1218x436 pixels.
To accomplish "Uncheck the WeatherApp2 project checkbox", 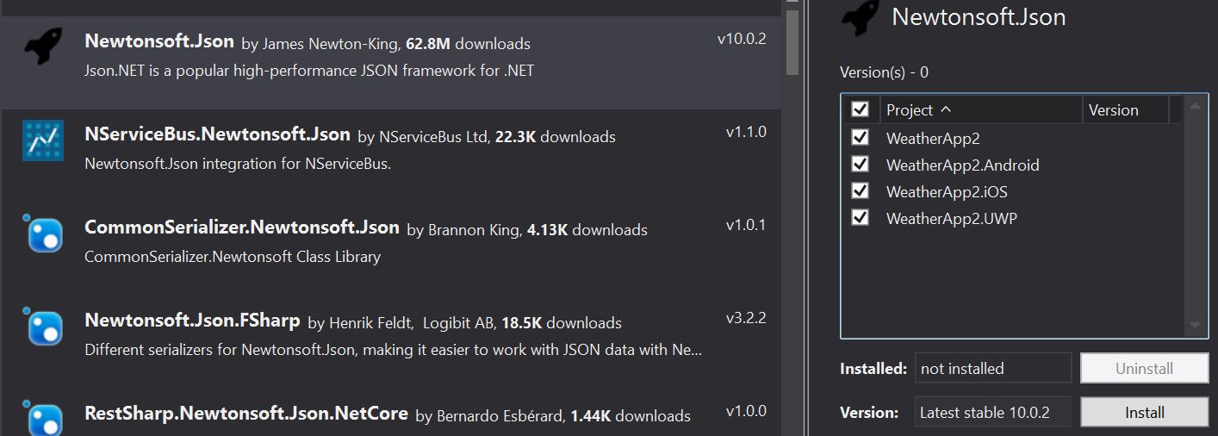I will pos(860,137).
